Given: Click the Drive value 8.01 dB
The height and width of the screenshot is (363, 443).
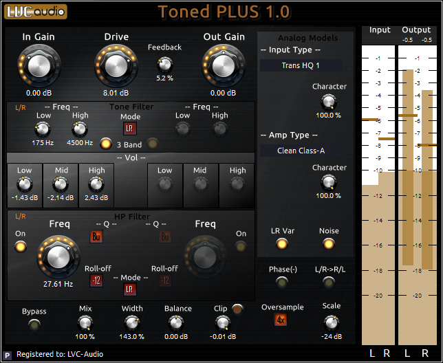Looking at the screenshot, I should [116, 93].
